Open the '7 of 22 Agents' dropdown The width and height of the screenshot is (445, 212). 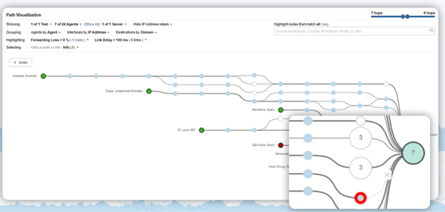(x=68, y=24)
